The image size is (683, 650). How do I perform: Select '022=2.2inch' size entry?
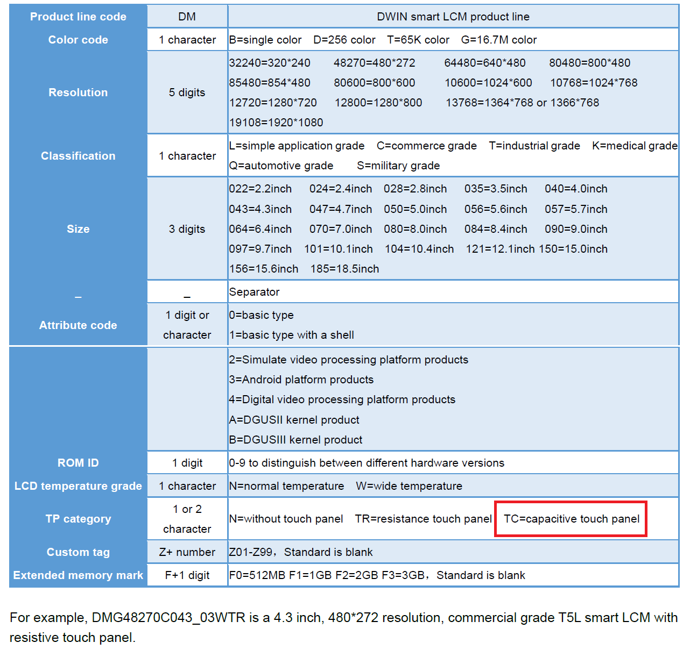(x=260, y=189)
